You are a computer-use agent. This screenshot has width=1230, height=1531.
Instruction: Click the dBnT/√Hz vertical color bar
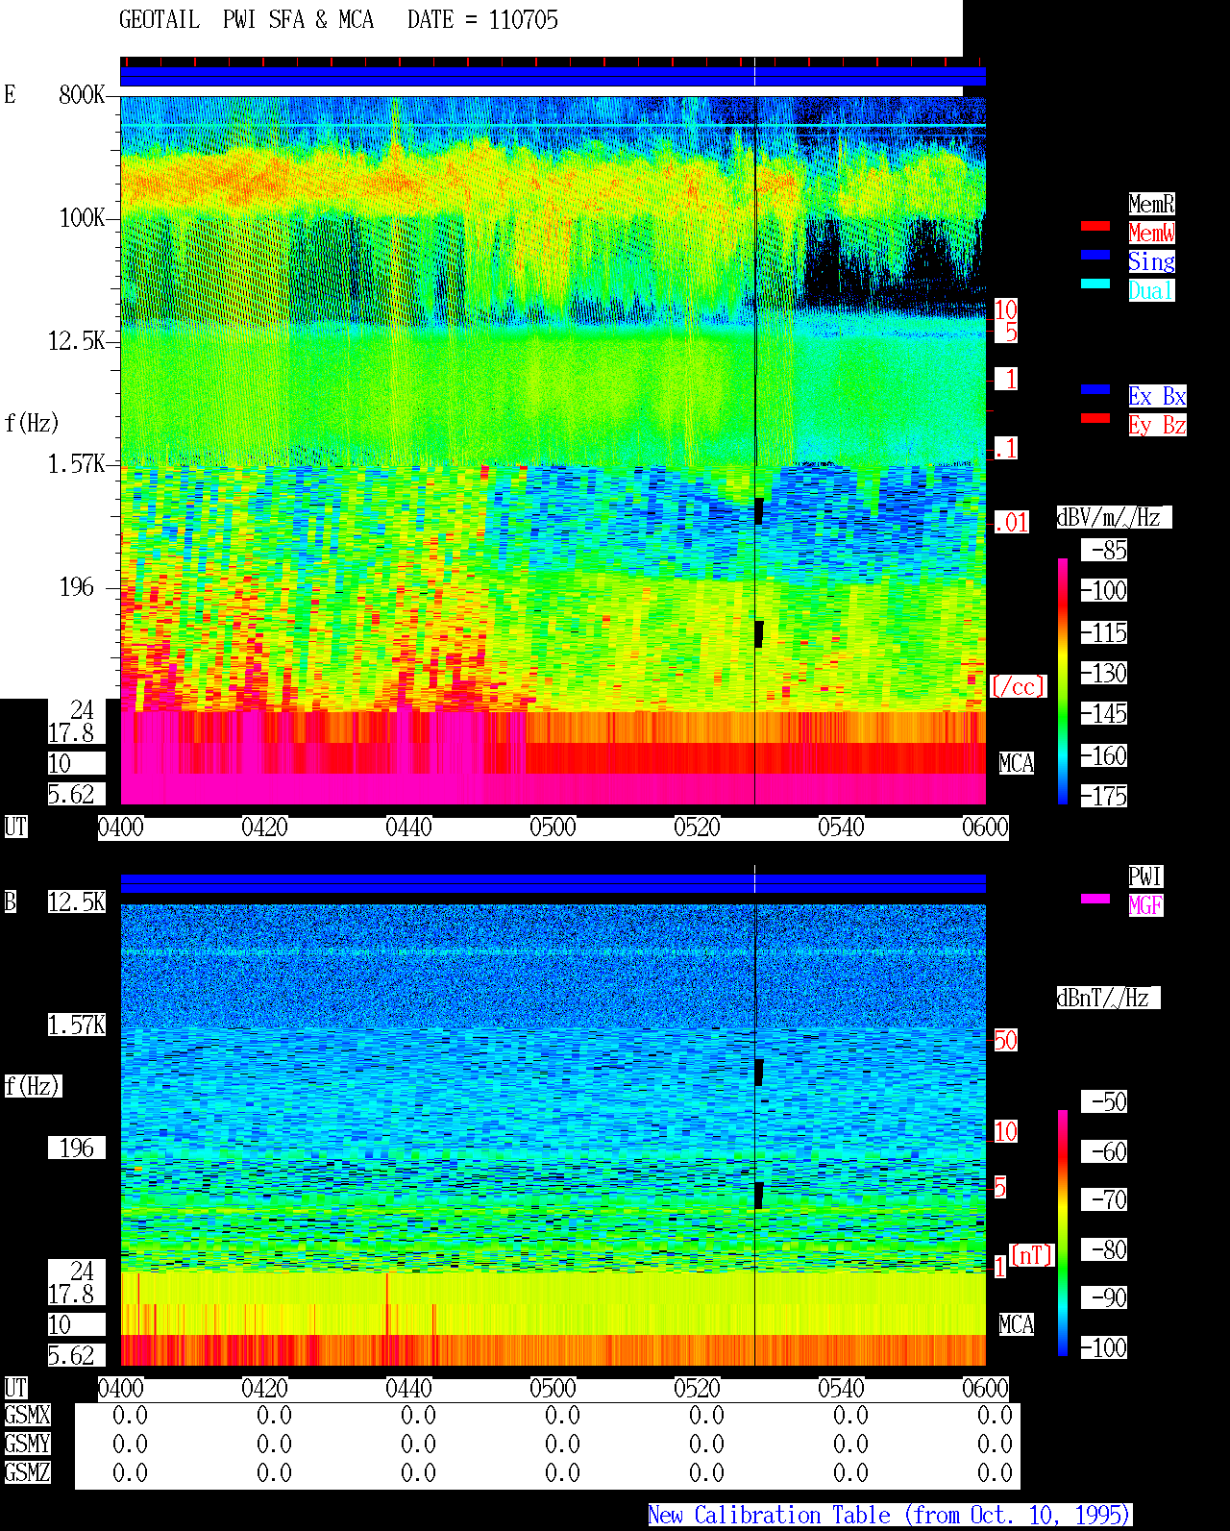(1063, 1233)
